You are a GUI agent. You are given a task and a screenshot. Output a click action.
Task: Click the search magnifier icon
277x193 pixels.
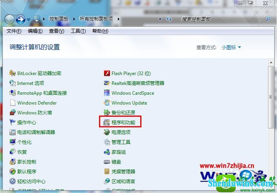point(268,19)
